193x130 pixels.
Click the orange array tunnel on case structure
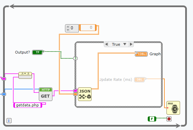tap(75, 94)
